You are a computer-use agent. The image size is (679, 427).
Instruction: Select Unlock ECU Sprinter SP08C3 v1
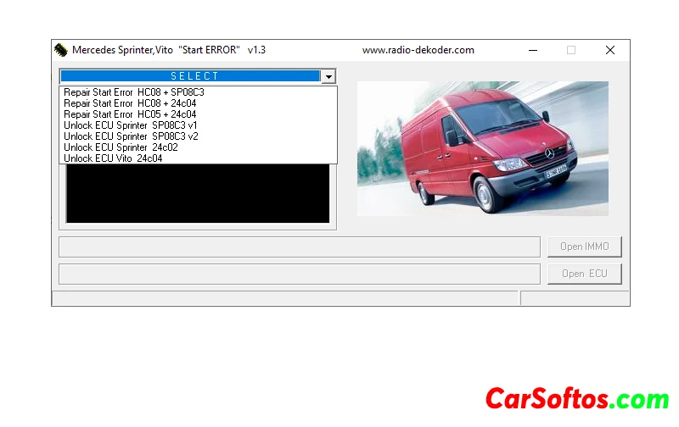(130, 125)
